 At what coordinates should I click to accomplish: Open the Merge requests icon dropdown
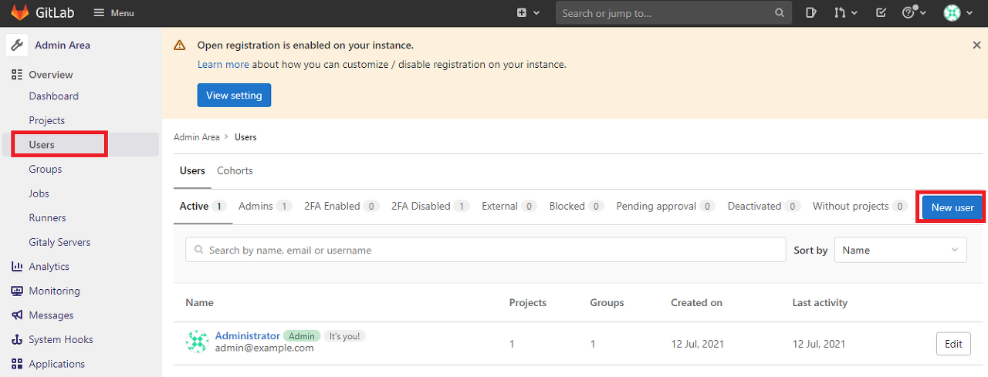(846, 13)
